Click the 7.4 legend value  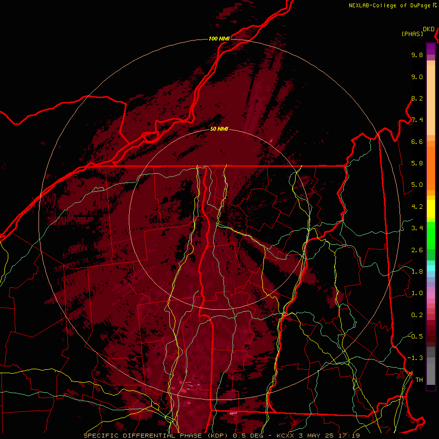pos(417,120)
